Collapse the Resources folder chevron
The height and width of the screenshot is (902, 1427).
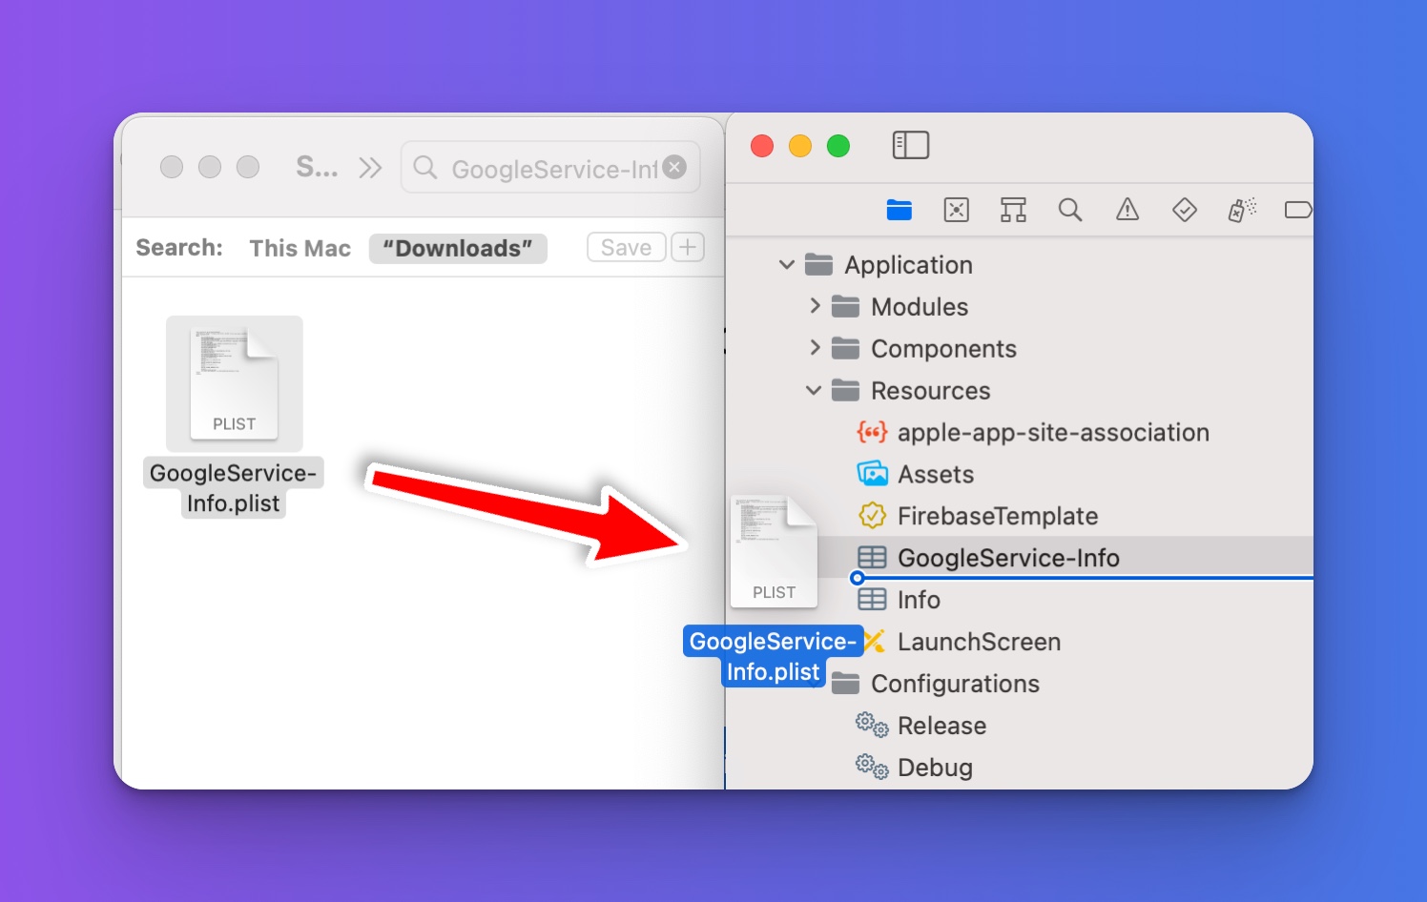814,390
